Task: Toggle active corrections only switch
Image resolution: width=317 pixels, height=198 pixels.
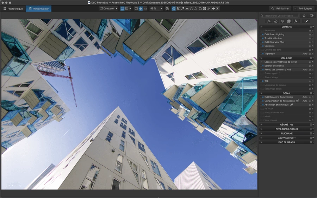Action: (x=312, y=16)
